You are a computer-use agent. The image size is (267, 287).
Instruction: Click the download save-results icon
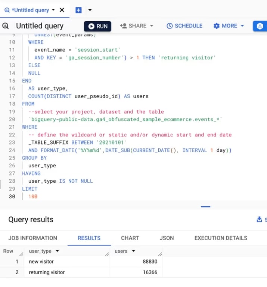259,219
